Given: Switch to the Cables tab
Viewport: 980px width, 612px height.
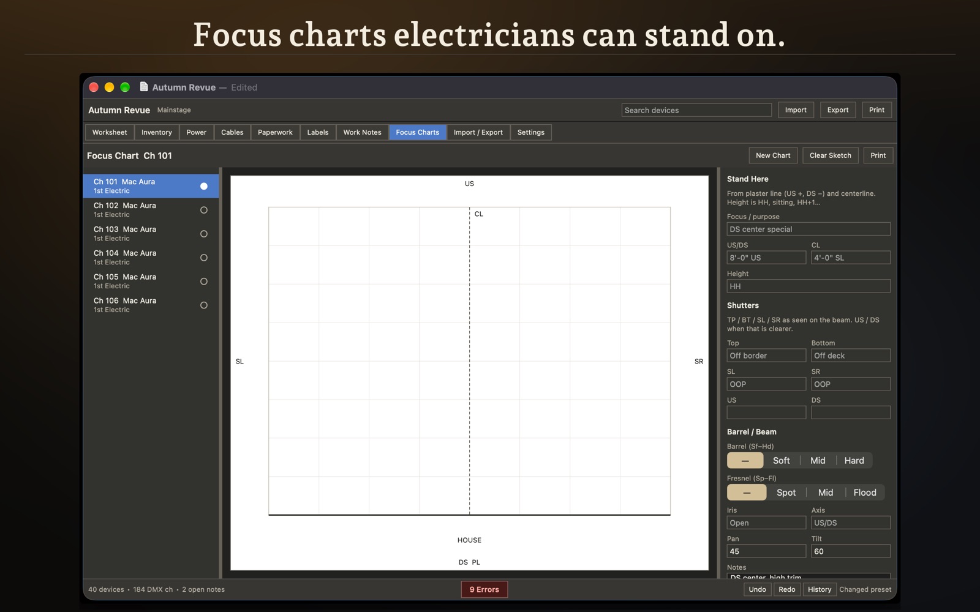Looking at the screenshot, I should [232, 132].
